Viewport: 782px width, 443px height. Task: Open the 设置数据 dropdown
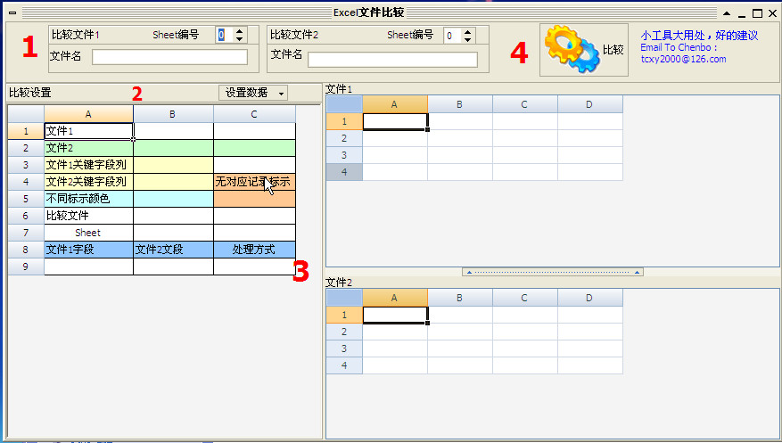(253, 93)
